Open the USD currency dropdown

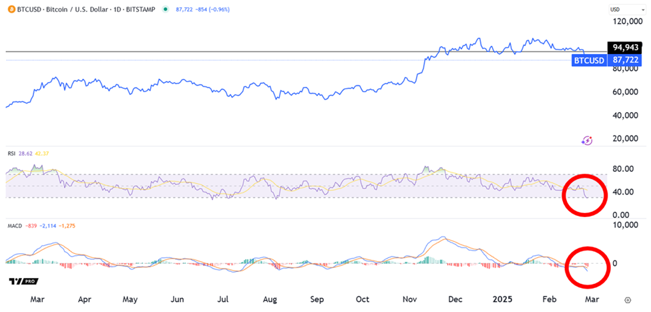(x=618, y=9)
